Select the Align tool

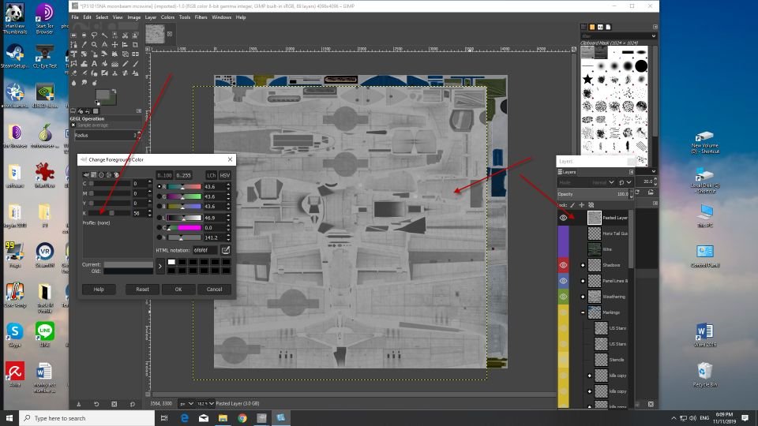pos(126,45)
